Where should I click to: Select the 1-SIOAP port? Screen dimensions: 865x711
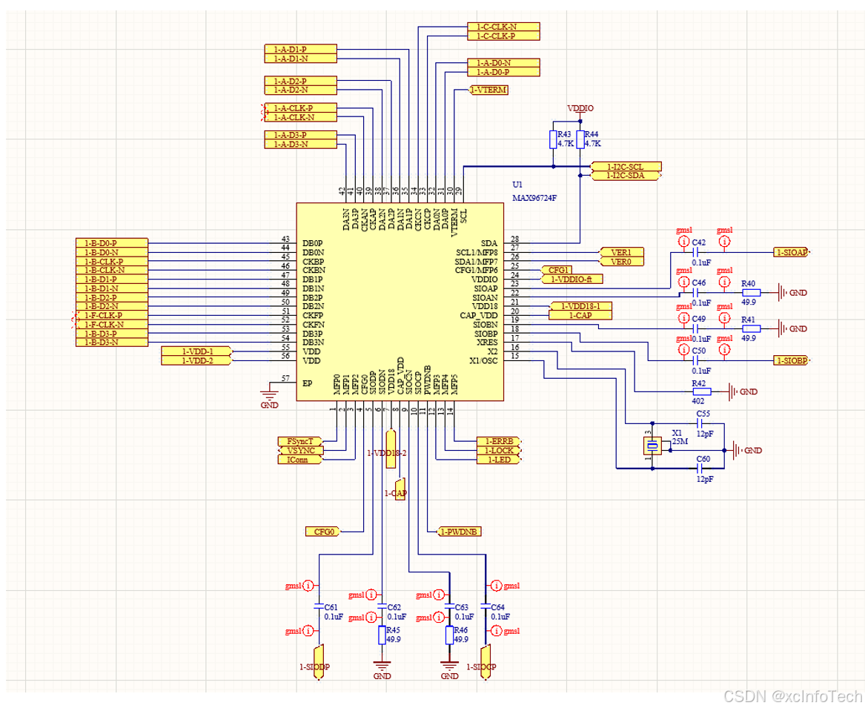pyautogui.click(x=792, y=252)
